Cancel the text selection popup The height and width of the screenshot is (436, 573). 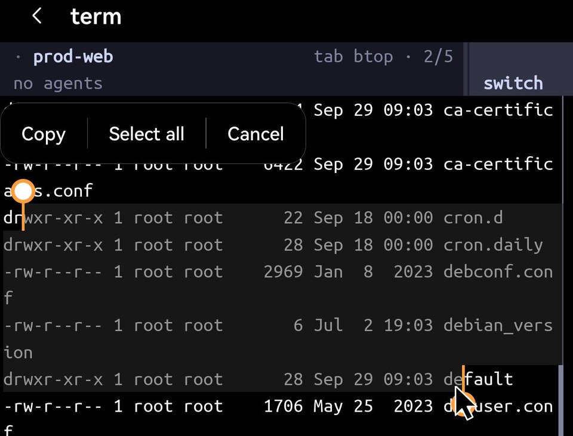[256, 134]
